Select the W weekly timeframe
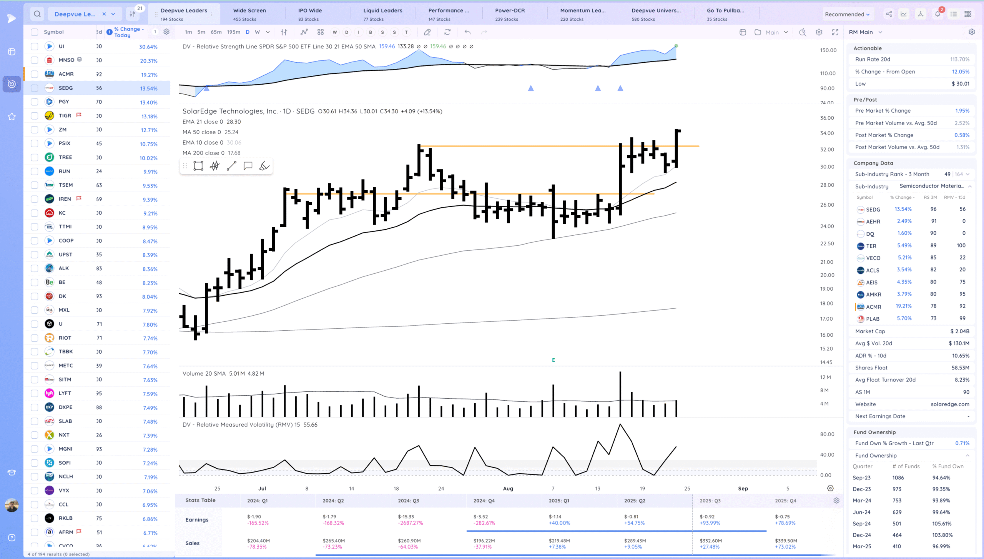This screenshot has height=559, width=984. tap(257, 32)
